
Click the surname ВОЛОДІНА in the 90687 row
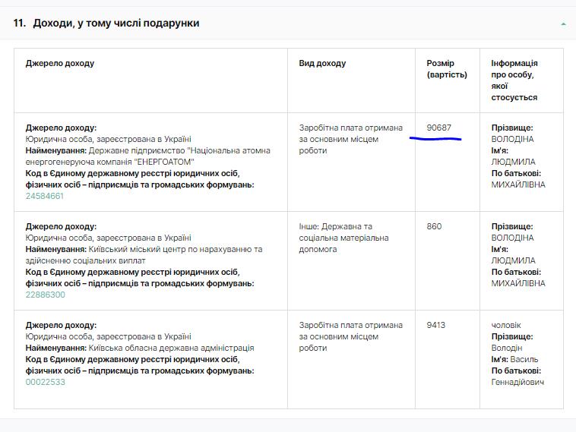513,139
